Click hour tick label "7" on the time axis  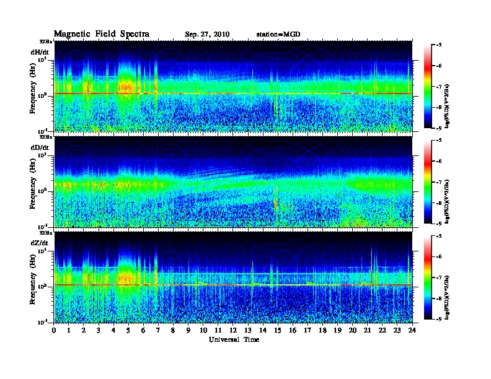158,331
